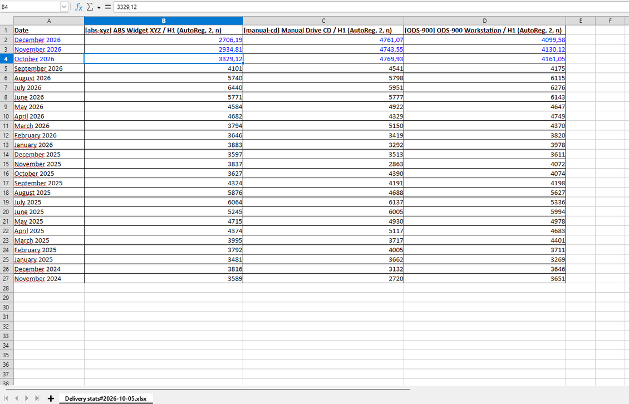Jump to last sheet with navigation arrow

point(37,398)
